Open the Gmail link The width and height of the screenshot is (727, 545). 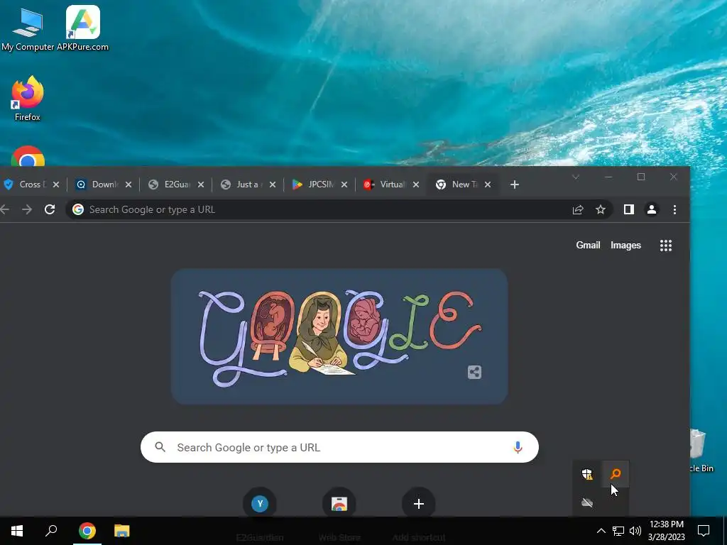pyautogui.click(x=588, y=245)
